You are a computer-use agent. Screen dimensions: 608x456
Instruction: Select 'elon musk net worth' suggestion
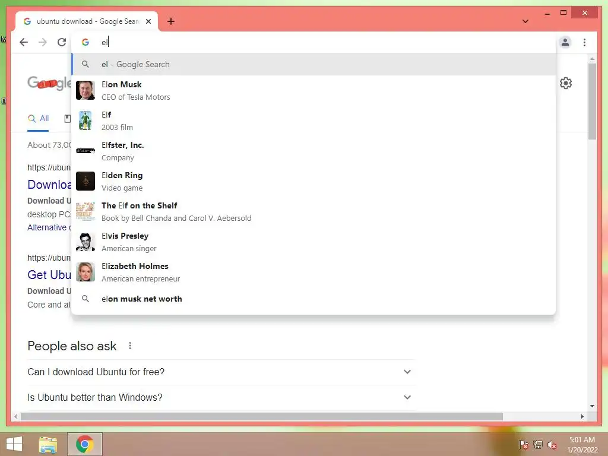point(313,299)
